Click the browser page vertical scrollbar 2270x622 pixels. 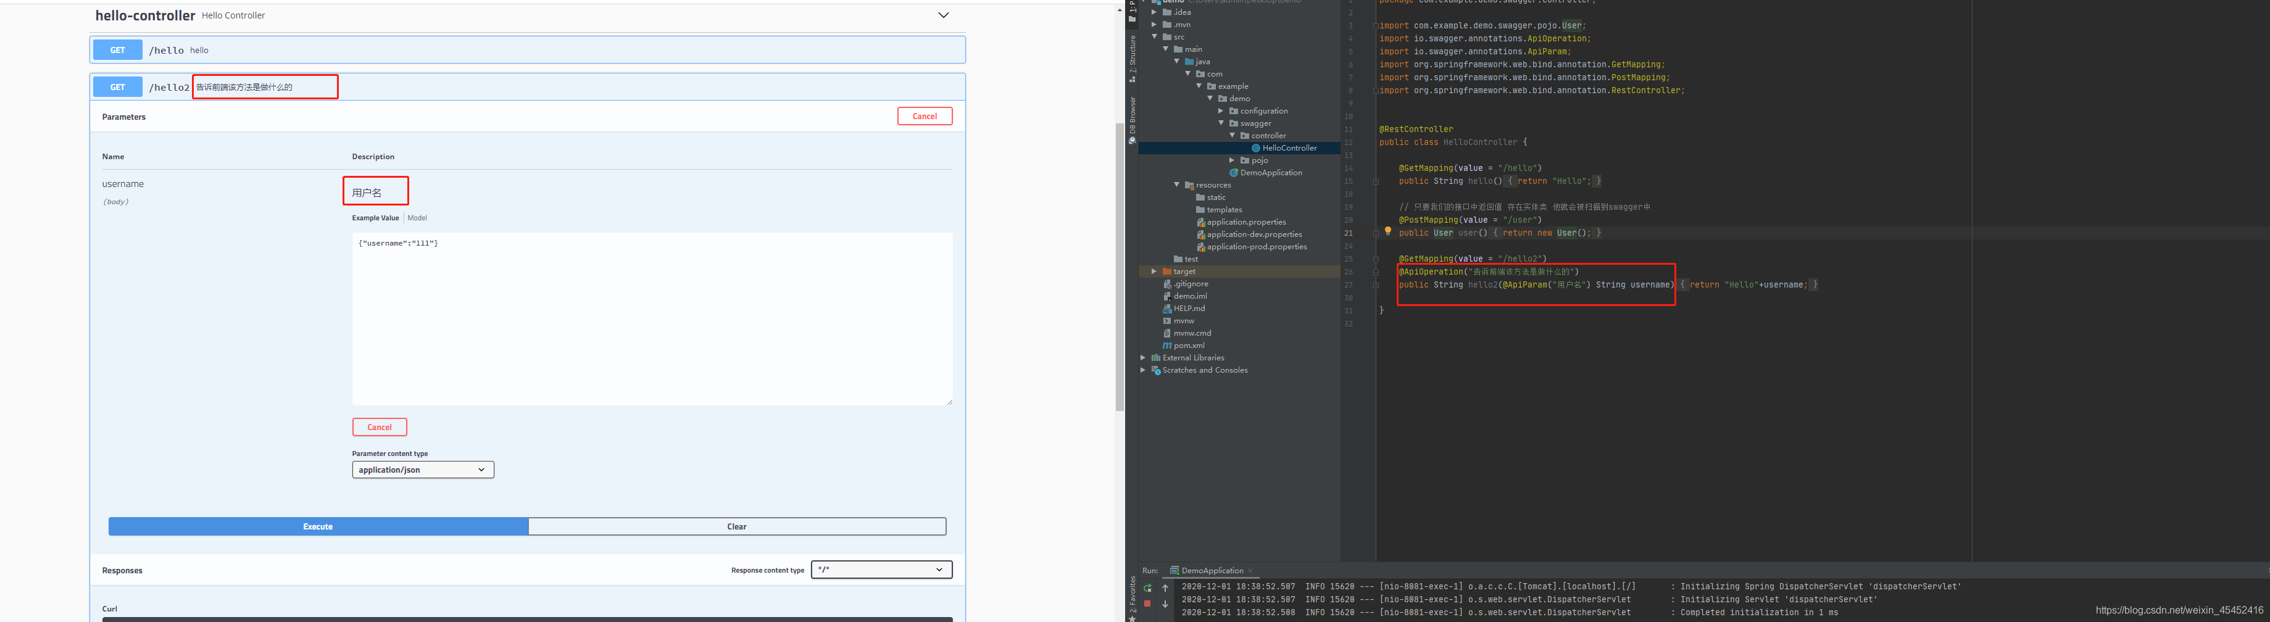click(x=1119, y=267)
